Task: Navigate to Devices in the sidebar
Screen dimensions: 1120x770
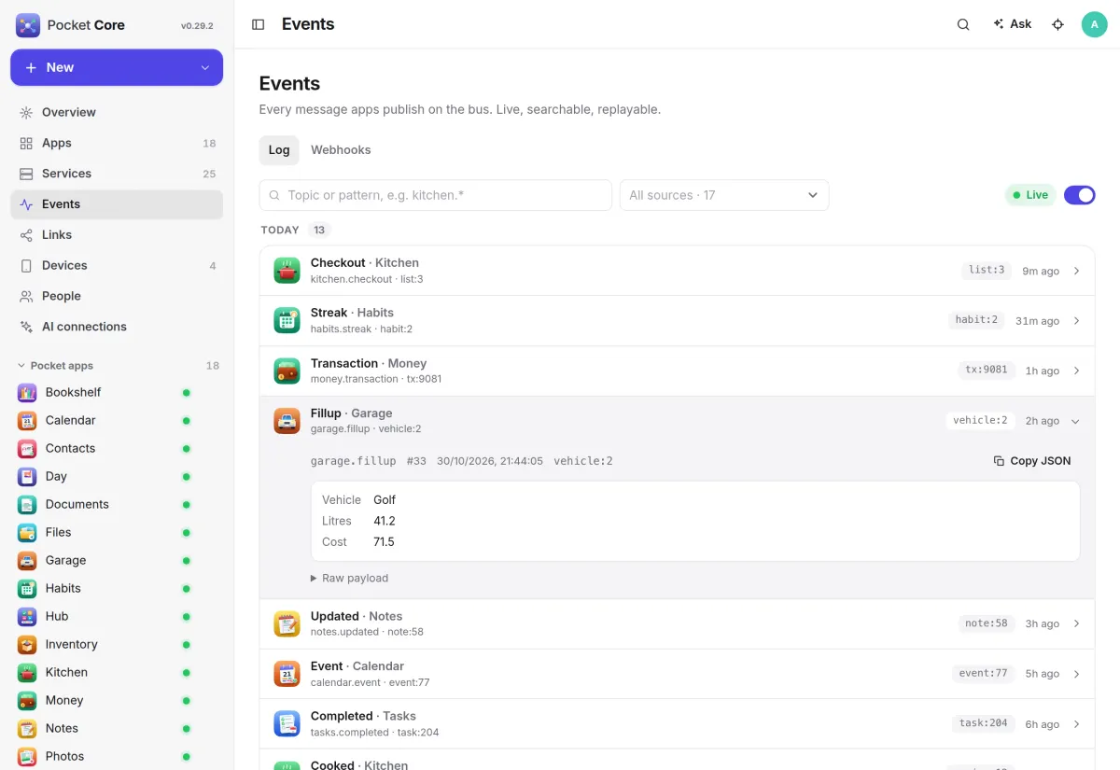Action: click(117, 265)
